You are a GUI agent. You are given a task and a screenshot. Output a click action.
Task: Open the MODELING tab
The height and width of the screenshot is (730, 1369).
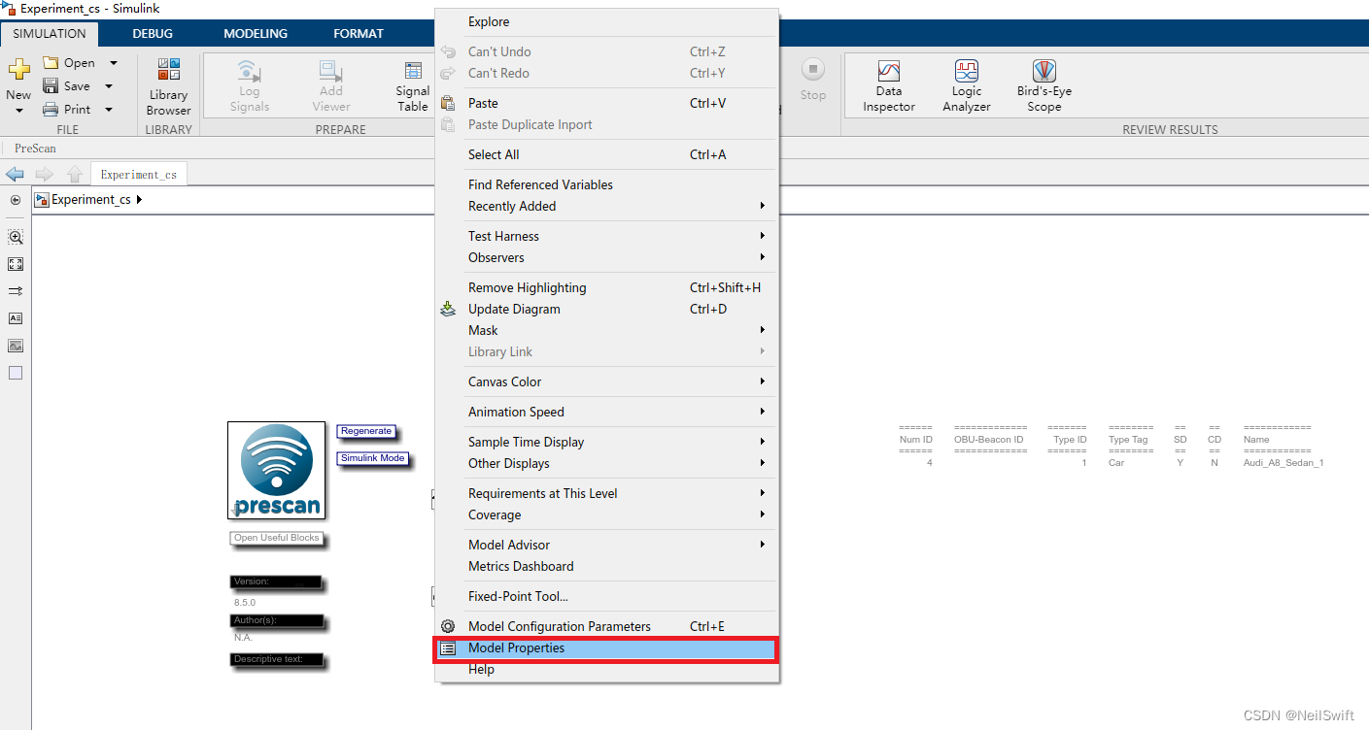[256, 33]
